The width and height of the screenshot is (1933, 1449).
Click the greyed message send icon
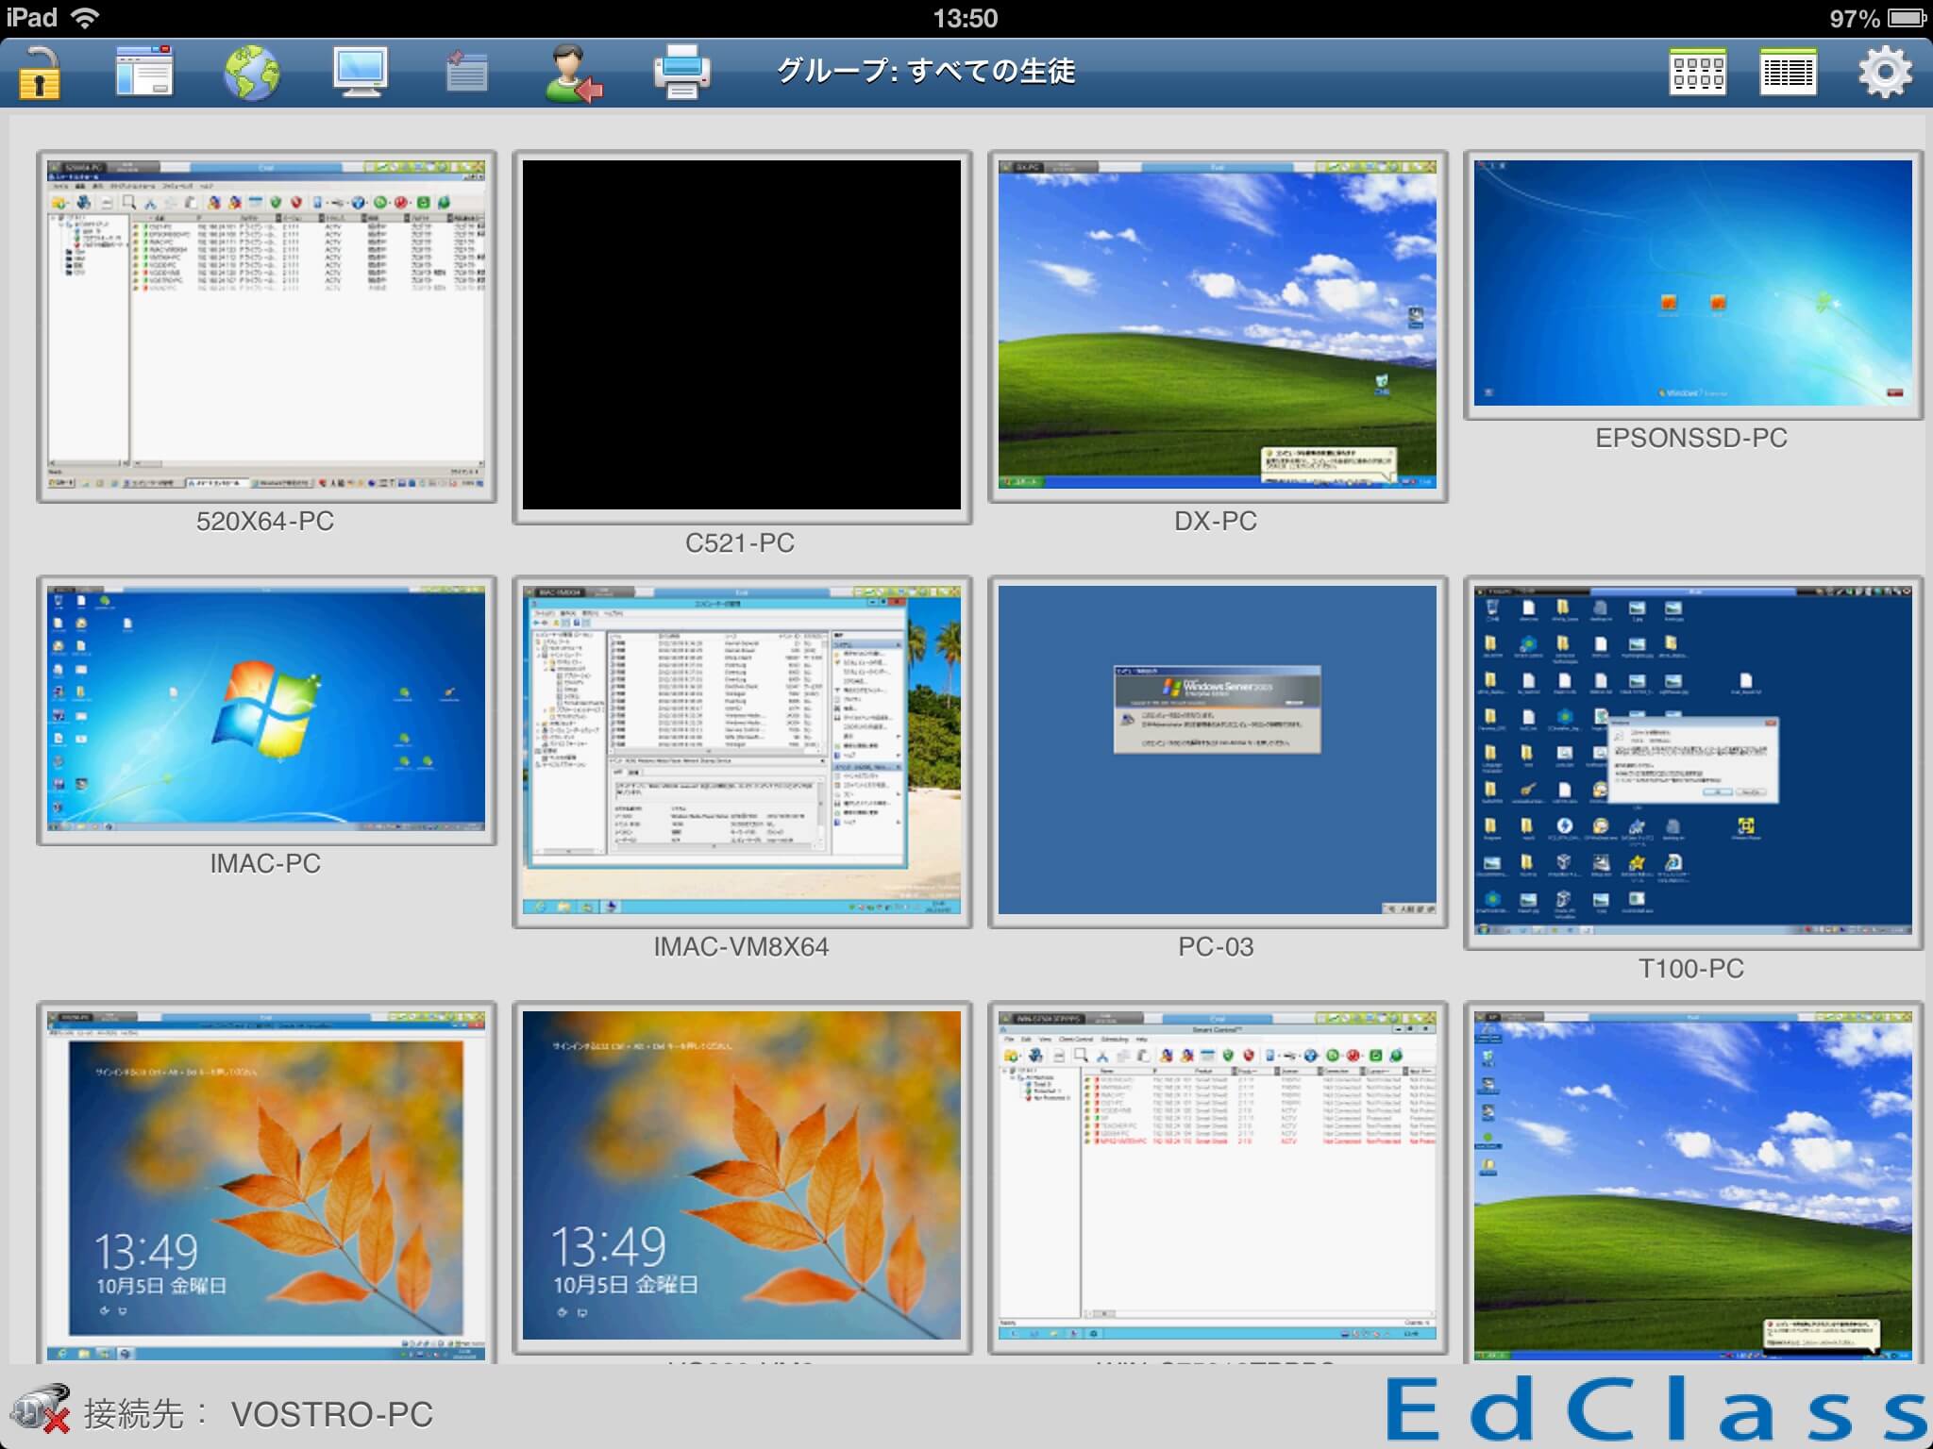point(466,73)
